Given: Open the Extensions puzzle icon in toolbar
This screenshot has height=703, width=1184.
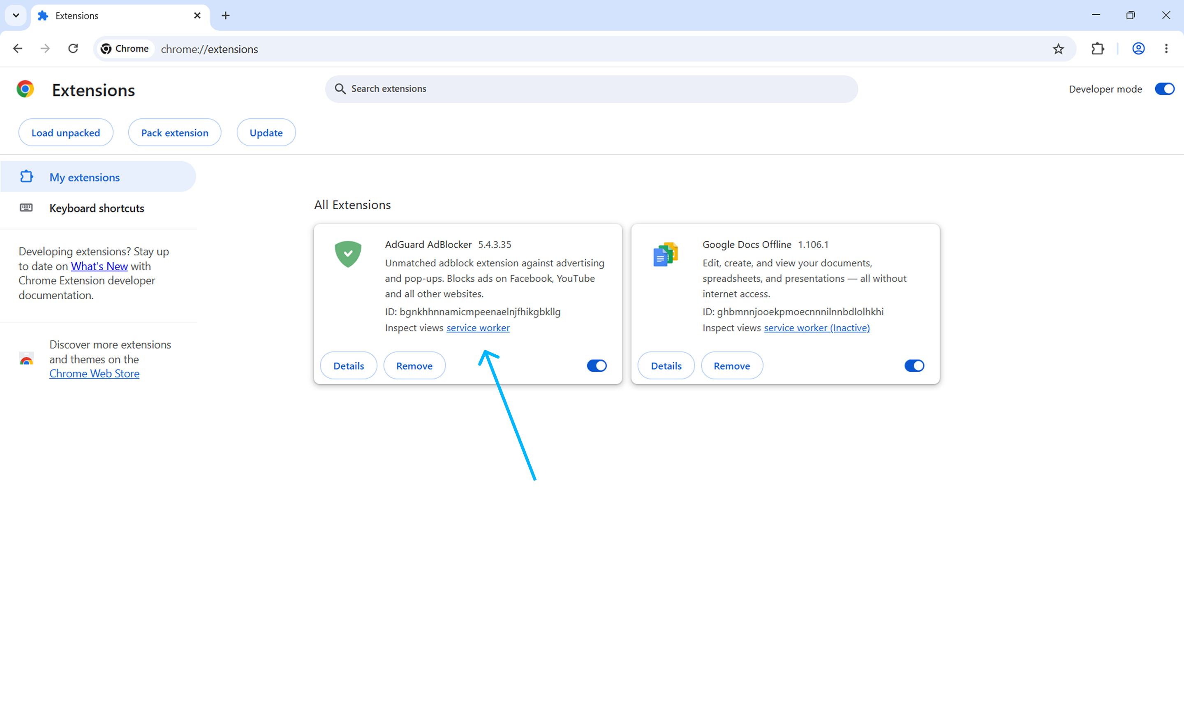Looking at the screenshot, I should (x=1097, y=49).
